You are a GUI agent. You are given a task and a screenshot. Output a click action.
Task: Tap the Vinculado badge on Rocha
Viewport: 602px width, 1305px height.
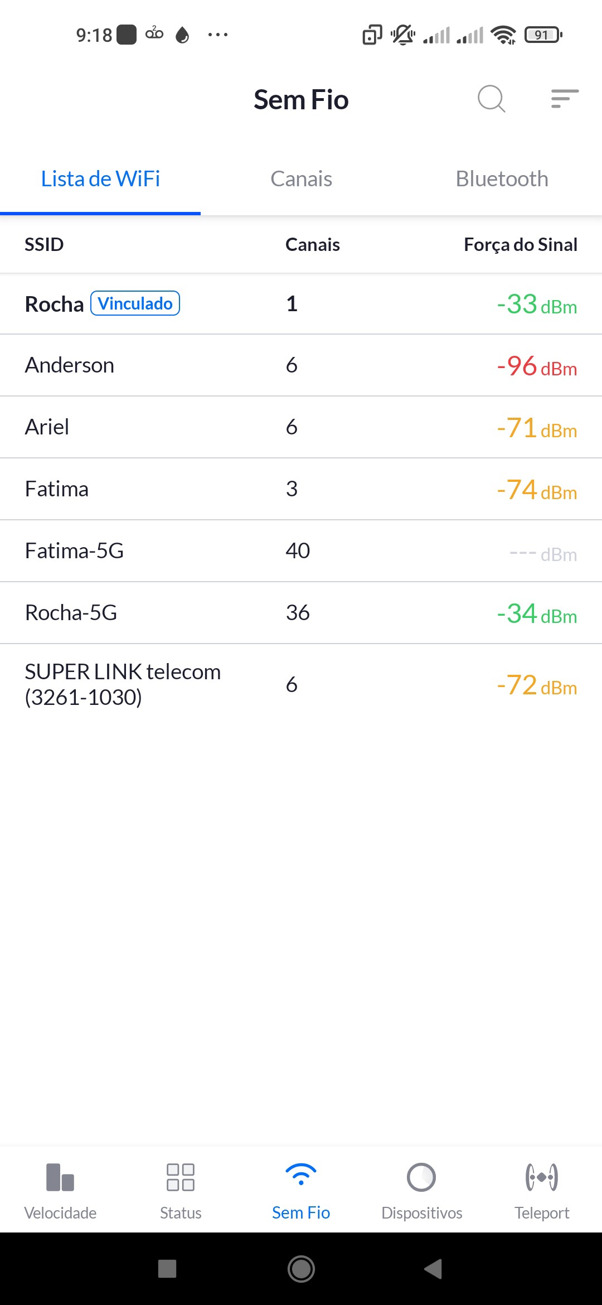[x=135, y=303]
